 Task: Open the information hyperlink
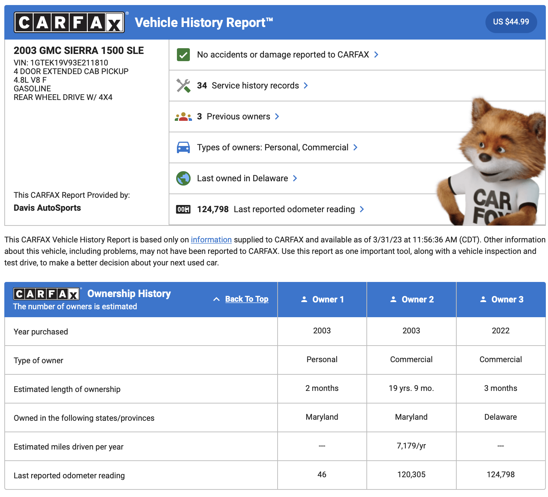pos(211,240)
